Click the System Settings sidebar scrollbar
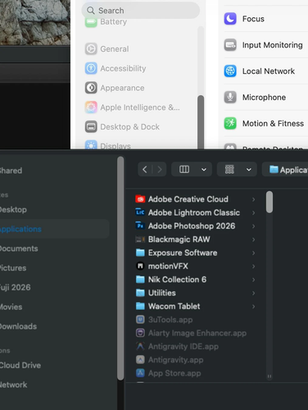Viewport: 308px width, 410px height. click(x=201, y=122)
